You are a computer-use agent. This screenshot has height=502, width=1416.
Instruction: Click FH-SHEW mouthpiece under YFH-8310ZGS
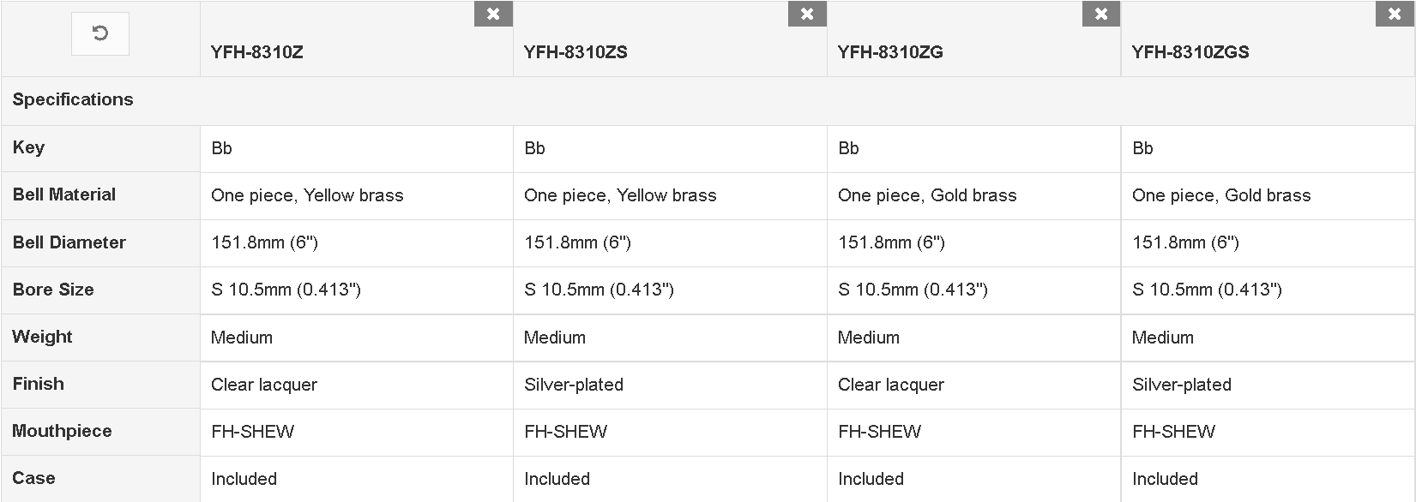point(1173,432)
